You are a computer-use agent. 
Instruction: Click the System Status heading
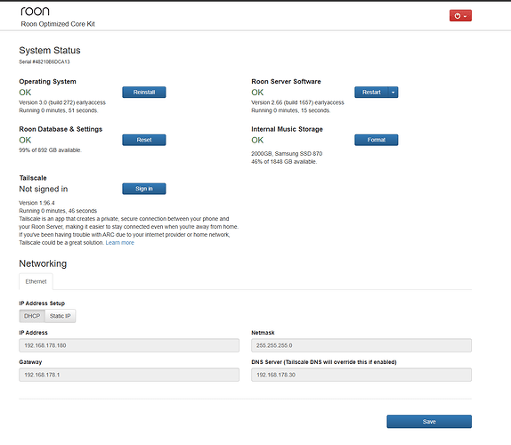tap(50, 51)
